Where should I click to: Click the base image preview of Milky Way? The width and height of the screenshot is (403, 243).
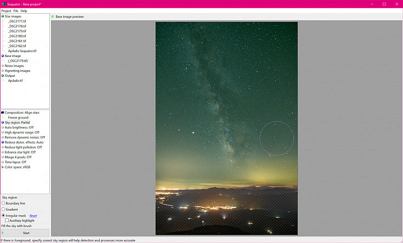click(x=226, y=128)
